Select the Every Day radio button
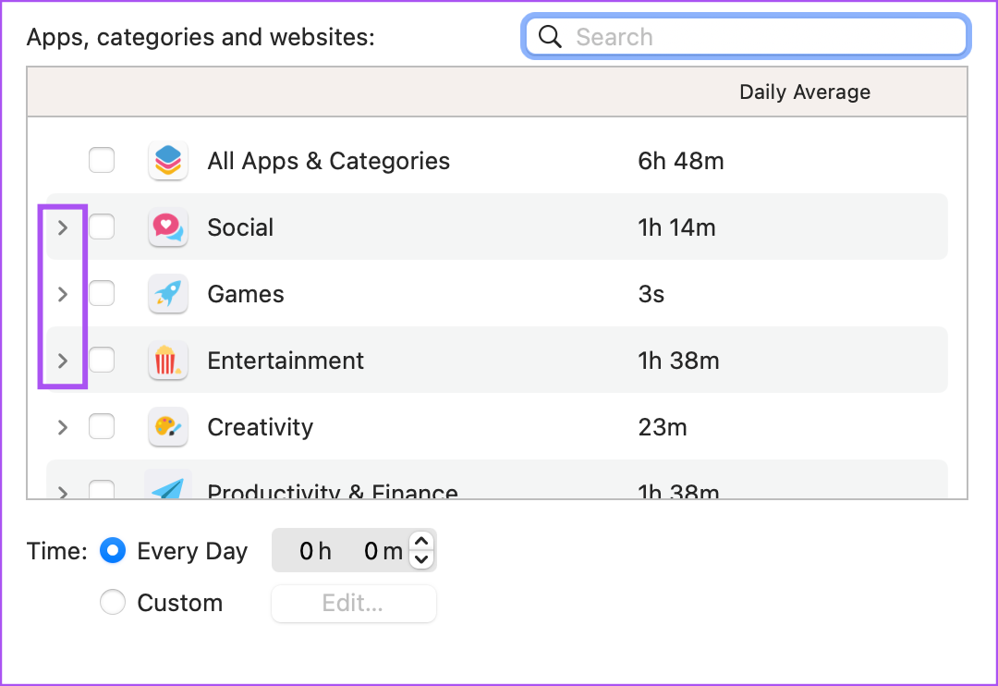 (112, 550)
